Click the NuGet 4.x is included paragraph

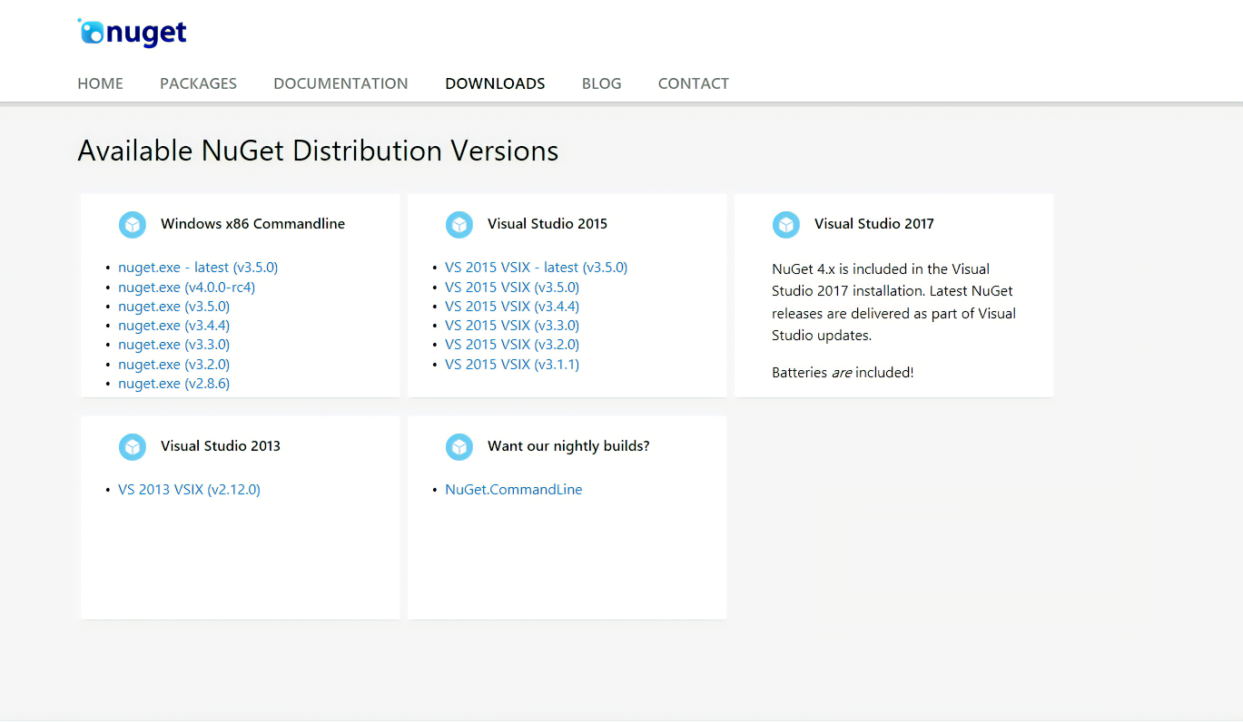(x=894, y=302)
